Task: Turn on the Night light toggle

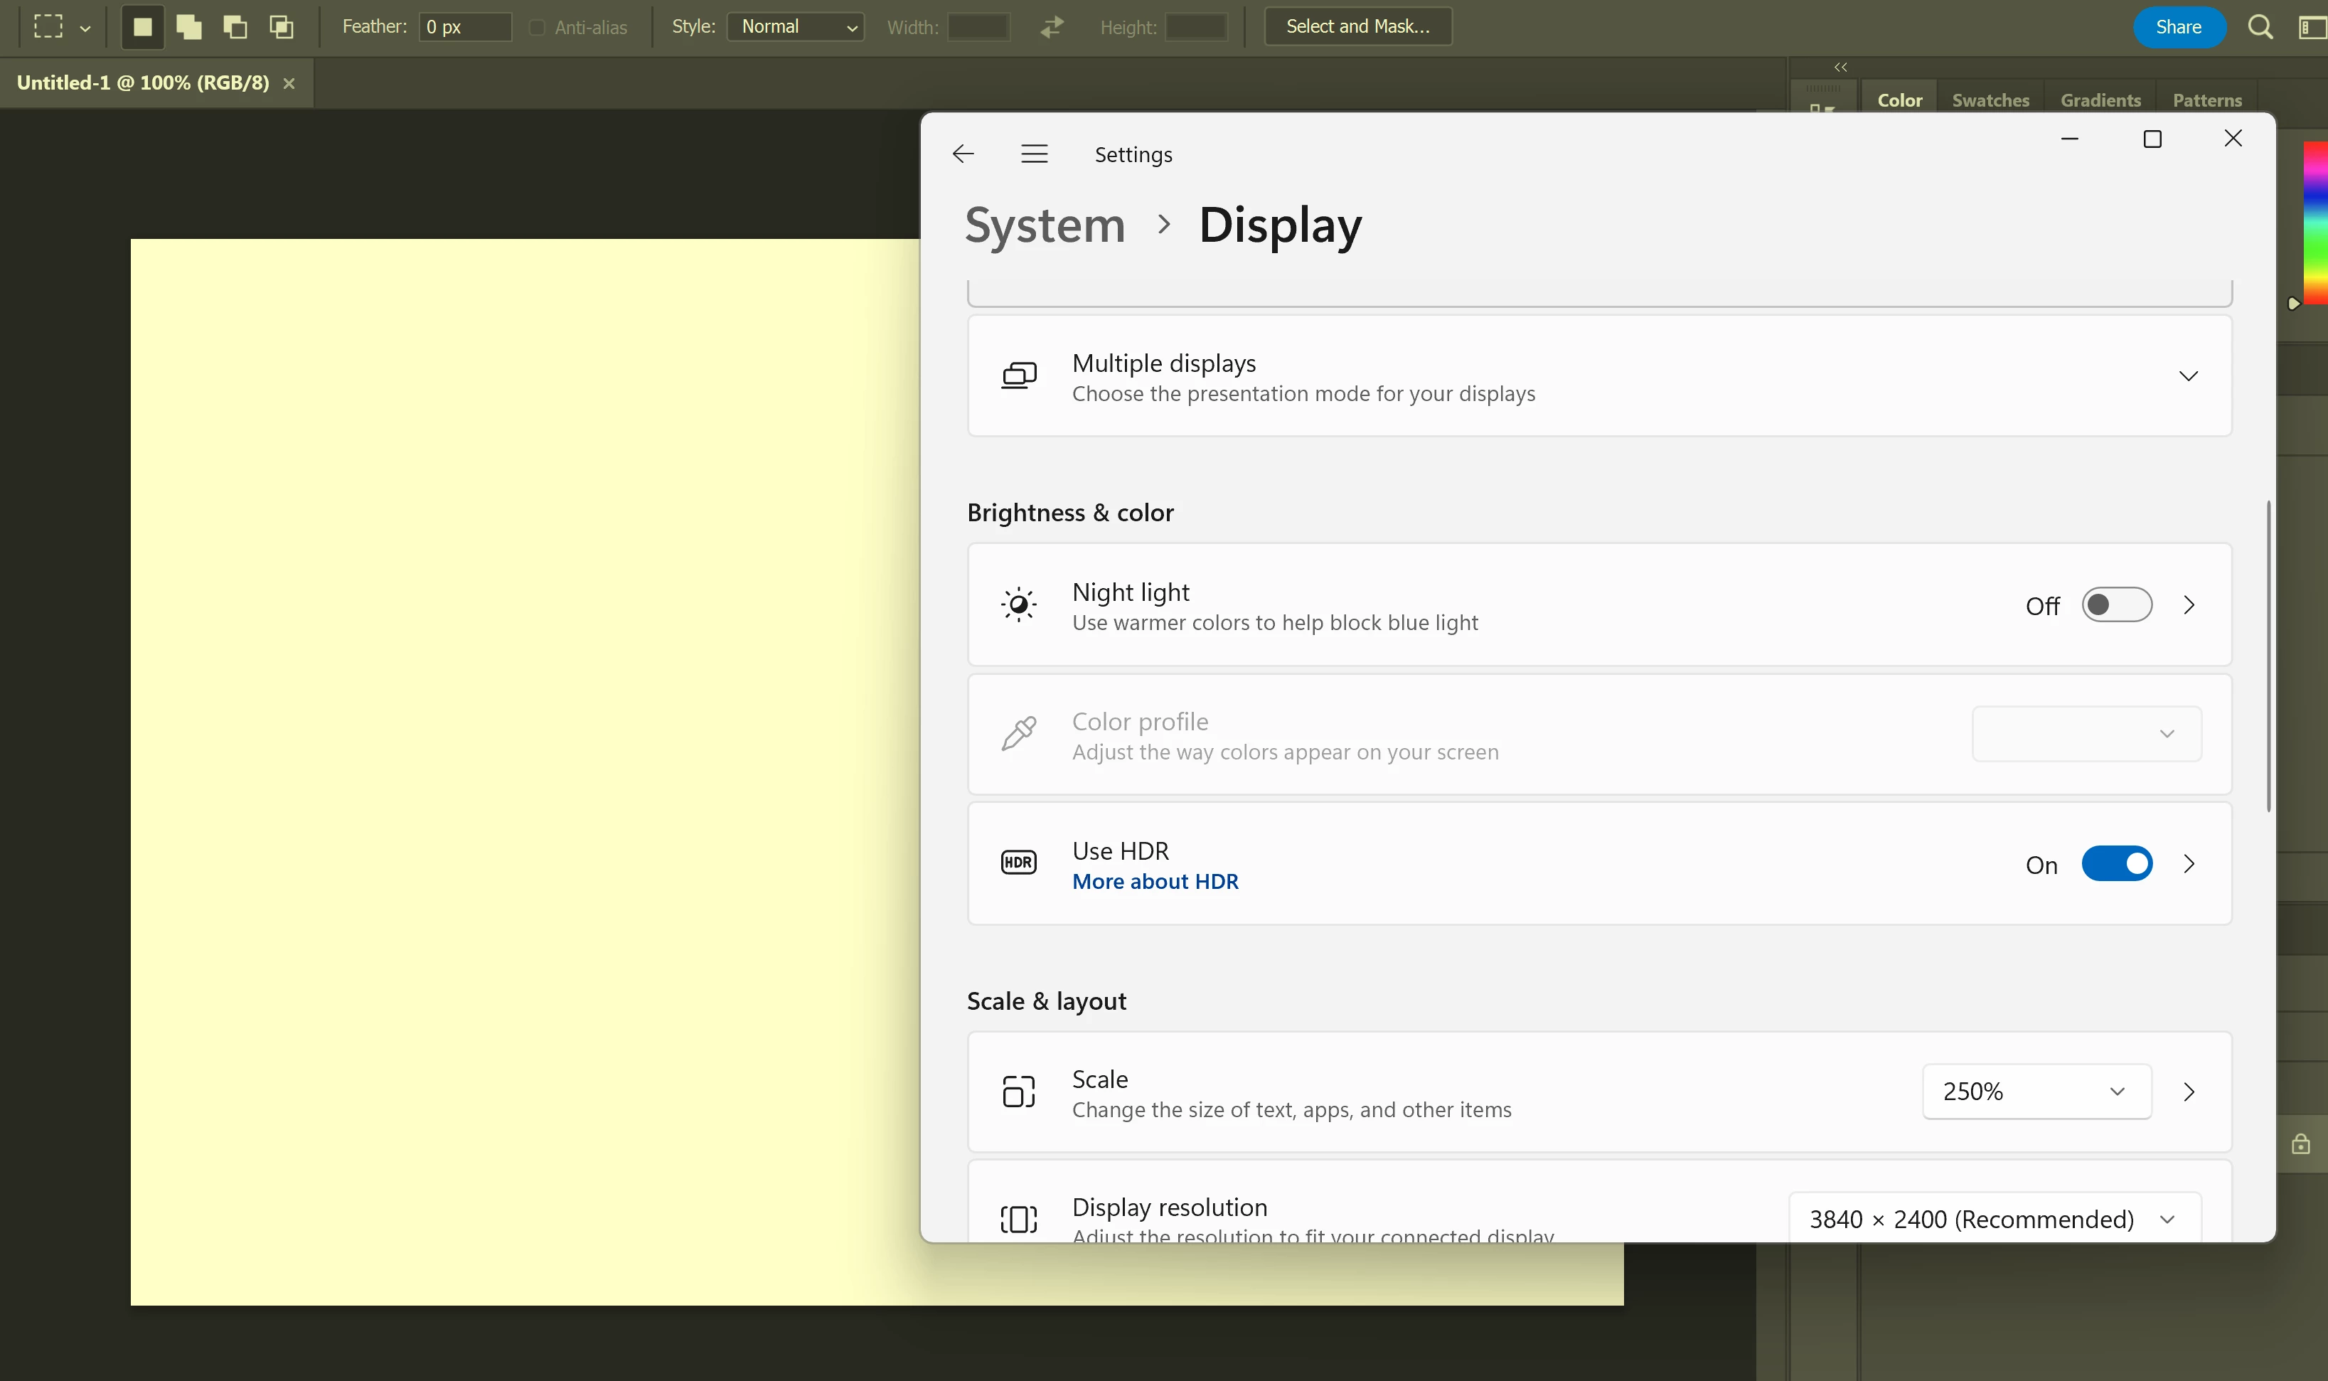Action: point(2116,605)
